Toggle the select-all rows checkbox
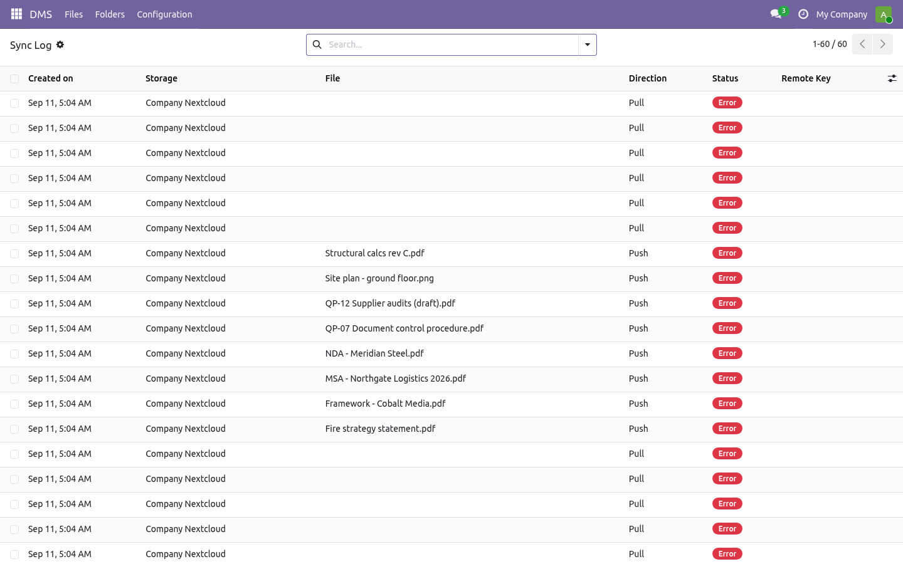 (14, 78)
